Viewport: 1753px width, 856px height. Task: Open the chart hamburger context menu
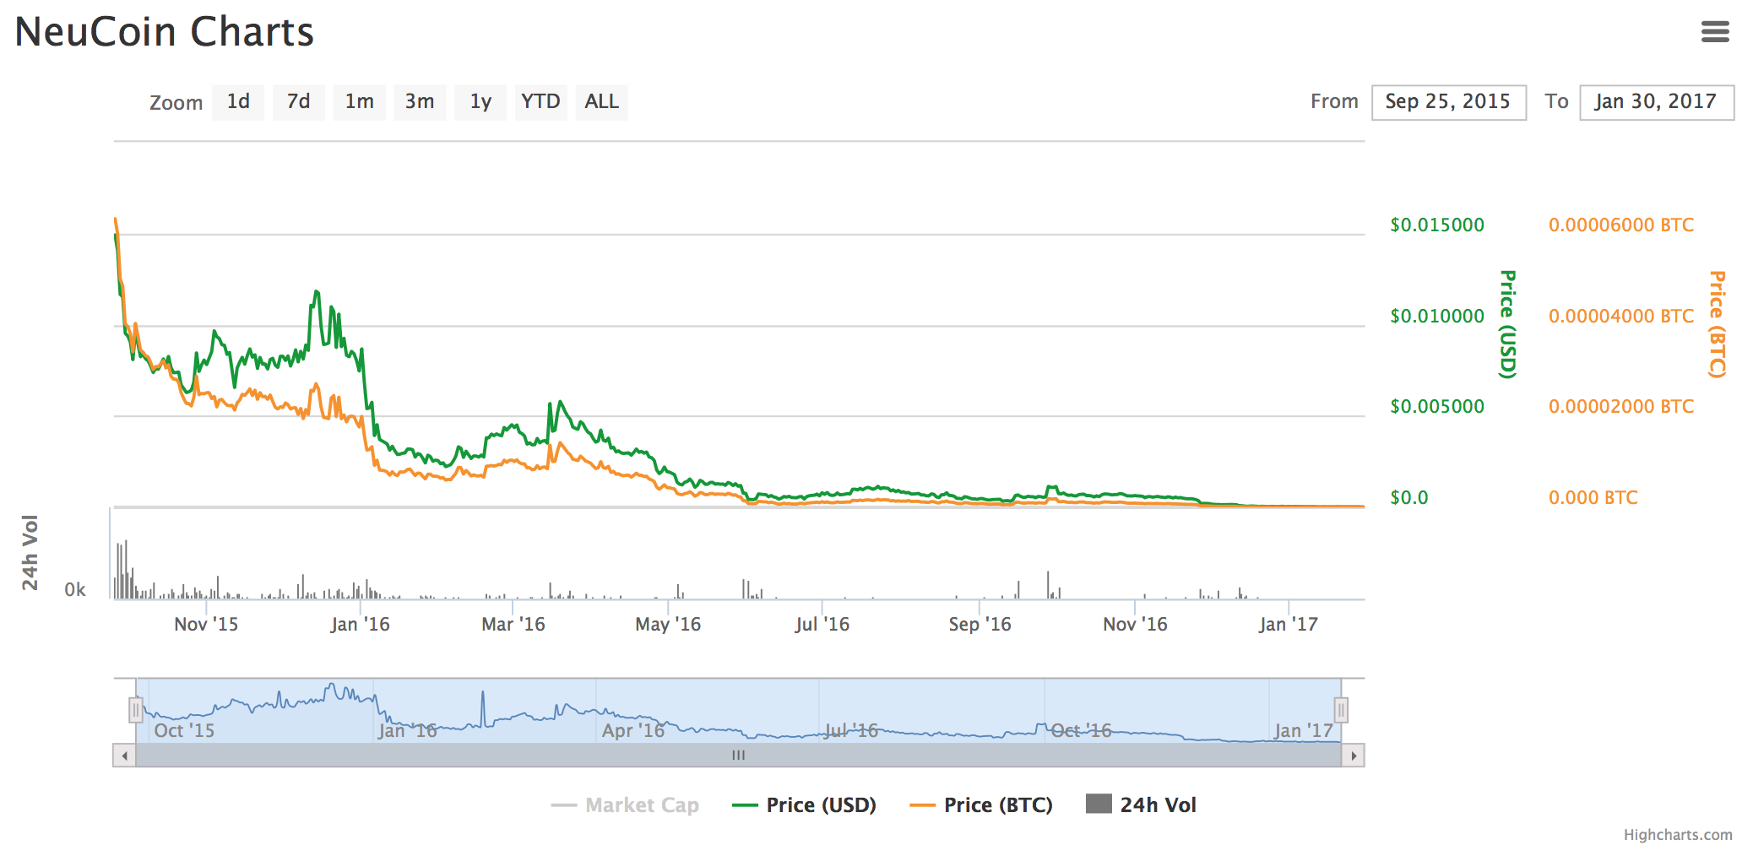click(1715, 32)
